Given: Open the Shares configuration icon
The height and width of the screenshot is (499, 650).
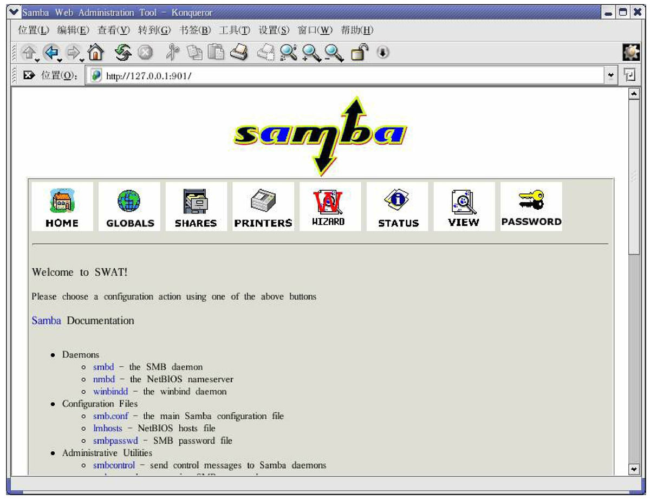Looking at the screenshot, I should click(196, 207).
